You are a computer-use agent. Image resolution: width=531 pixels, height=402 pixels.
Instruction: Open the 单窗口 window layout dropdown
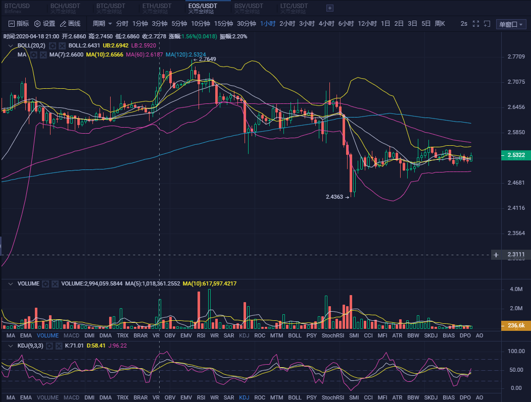[x=511, y=24]
